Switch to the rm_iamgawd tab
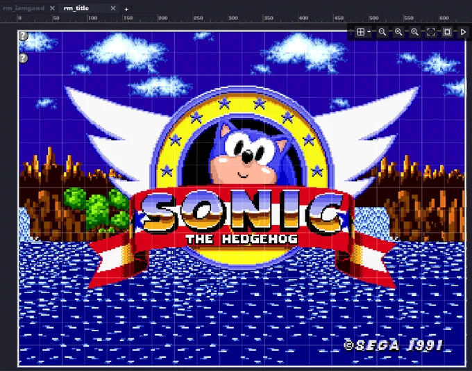Screen dimensions: 472x371 click(x=23, y=8)
